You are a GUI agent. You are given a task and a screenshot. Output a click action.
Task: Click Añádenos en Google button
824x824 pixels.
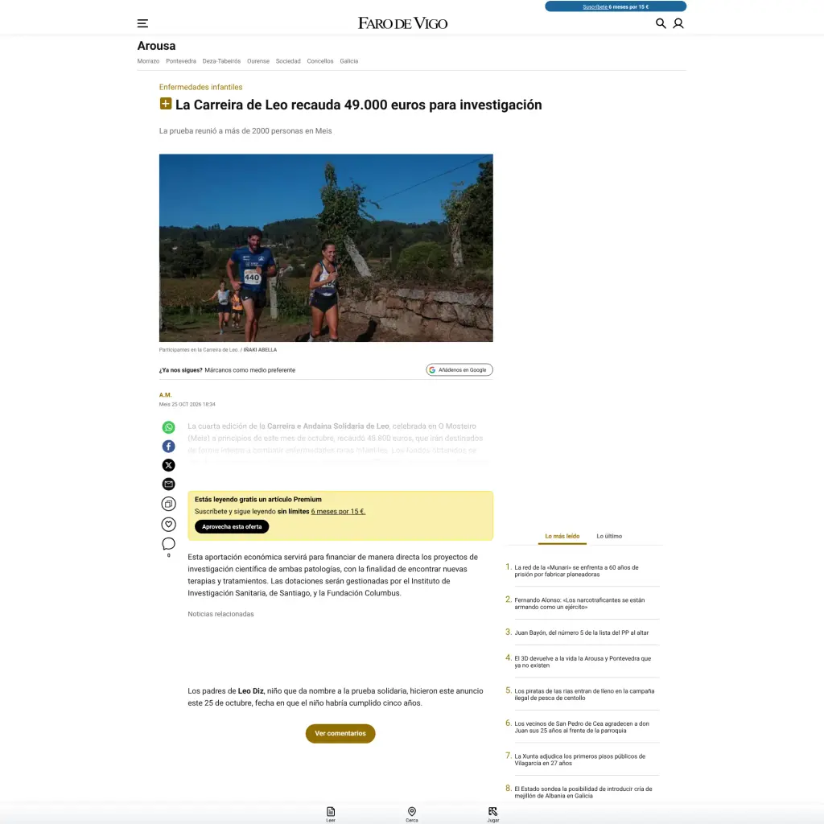coord(459,370)
